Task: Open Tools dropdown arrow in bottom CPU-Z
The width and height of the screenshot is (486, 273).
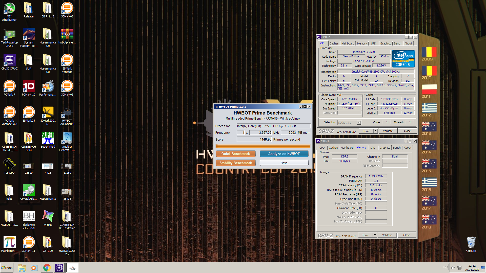Action: 375,235
